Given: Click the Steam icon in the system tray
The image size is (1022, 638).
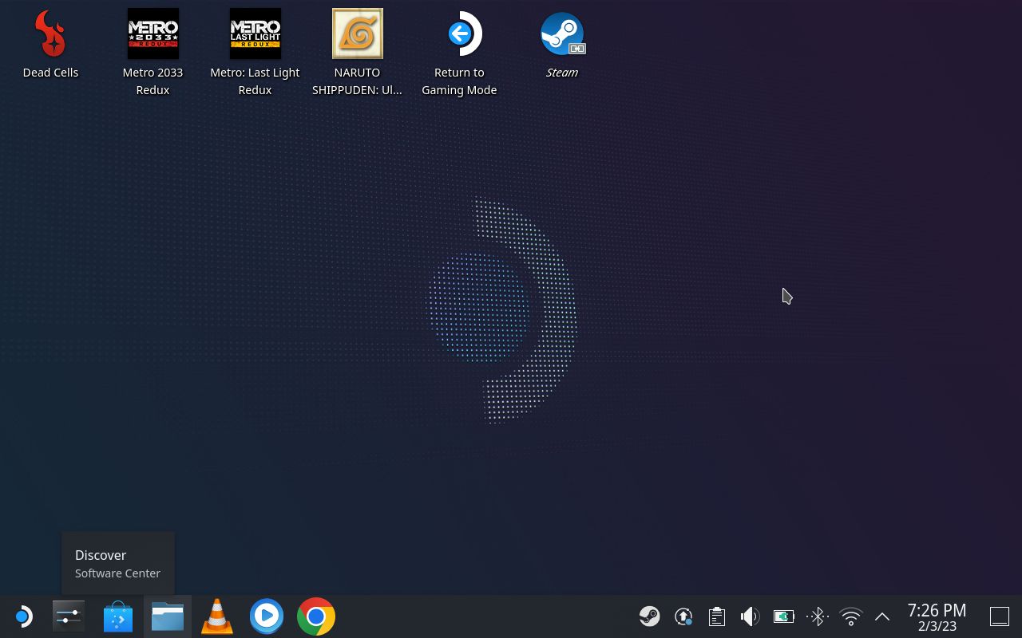Looking at the screenshot, I should coord(649,616).
